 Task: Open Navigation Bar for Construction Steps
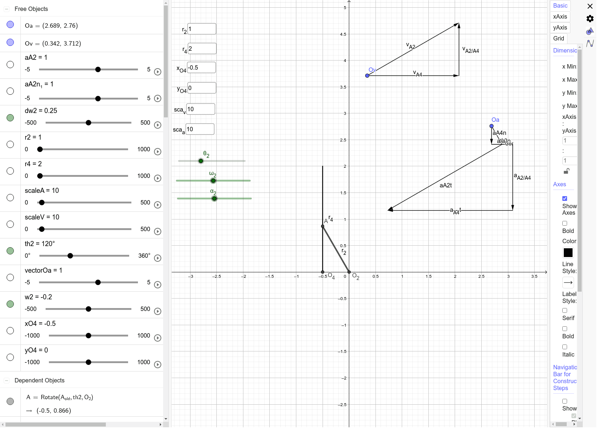click(565, 377)
